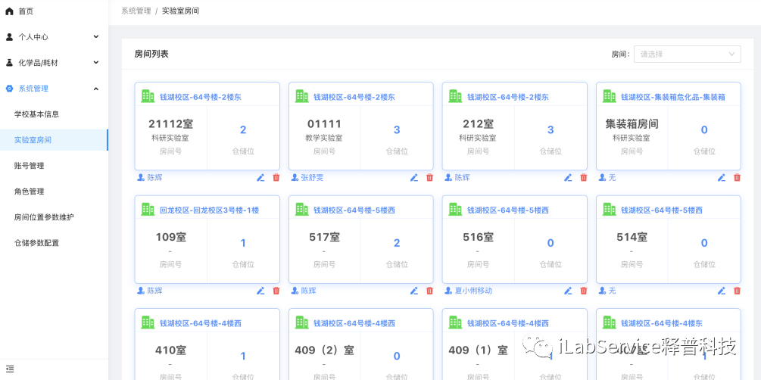Click the person icon beside 个人中心
The image size is (761, 380).
pyautogui.click(x=9, y=37)
